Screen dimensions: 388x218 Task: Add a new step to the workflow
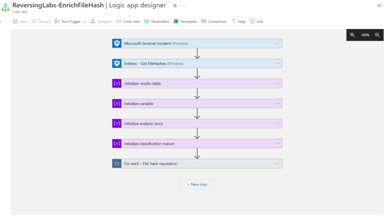pos(197,184)
